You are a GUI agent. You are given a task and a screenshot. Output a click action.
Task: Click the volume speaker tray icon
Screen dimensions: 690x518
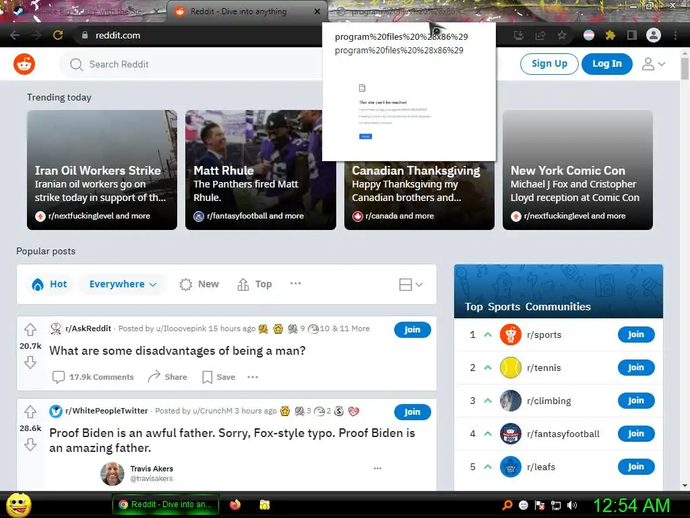click(x=572, y=505)
